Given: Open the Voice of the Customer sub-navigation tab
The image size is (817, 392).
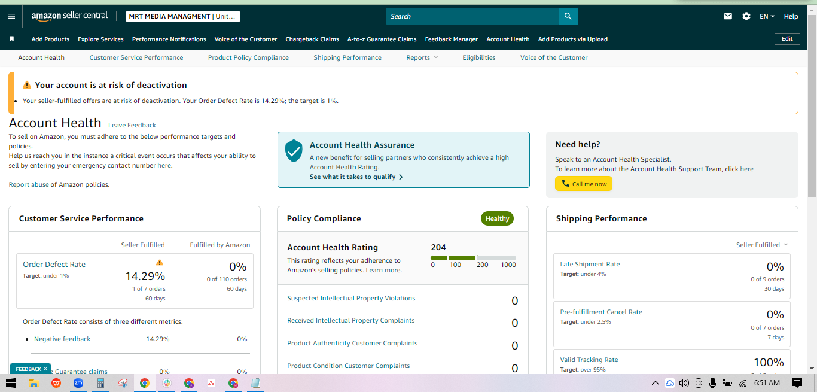Looking at the screenshot, I should (554, 57).
